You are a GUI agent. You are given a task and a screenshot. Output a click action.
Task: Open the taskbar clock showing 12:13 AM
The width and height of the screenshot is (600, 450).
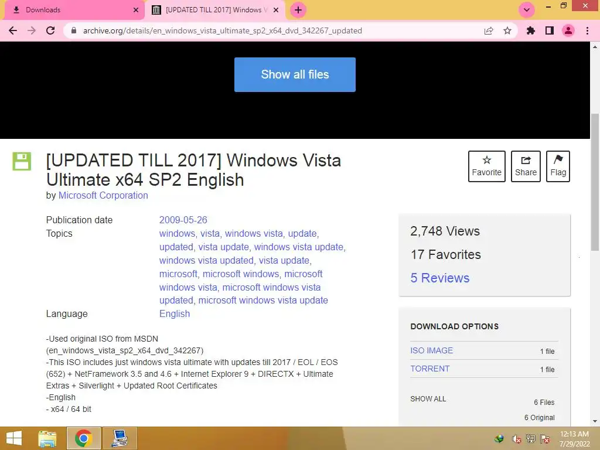574,439
